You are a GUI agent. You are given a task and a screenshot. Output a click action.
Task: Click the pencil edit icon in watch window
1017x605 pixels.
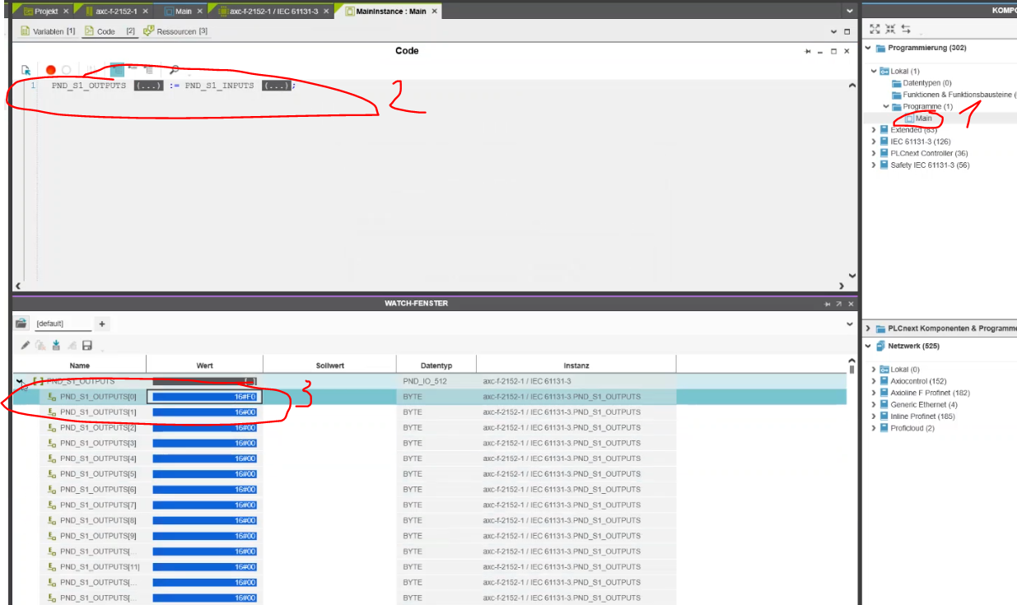point(26,345)
